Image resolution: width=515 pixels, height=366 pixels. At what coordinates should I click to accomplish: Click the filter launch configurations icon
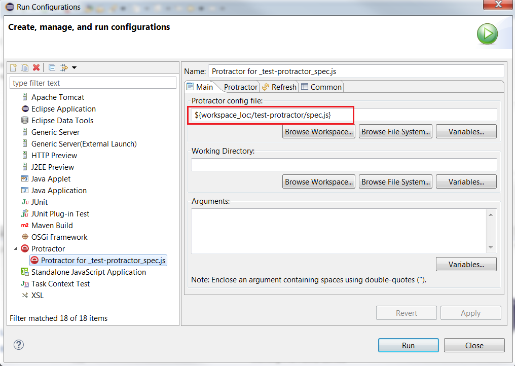pyautogui.click(x=64, y=67)
